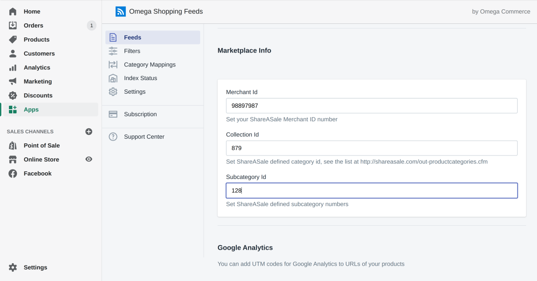537x281 pixels.
Task: Click the shareasale.com category list help text
Action: coord(357,162)
